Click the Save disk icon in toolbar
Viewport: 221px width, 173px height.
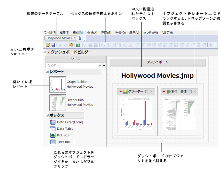pyautogui.click(x=53, y=45)
